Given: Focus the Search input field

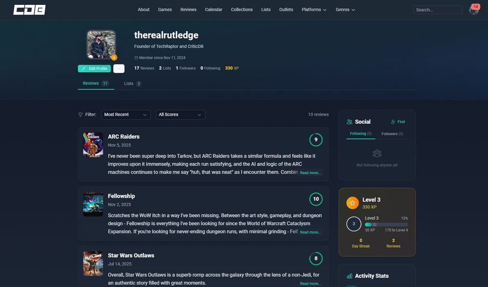Looking at the screenshot, I should [x=438, y=10].
